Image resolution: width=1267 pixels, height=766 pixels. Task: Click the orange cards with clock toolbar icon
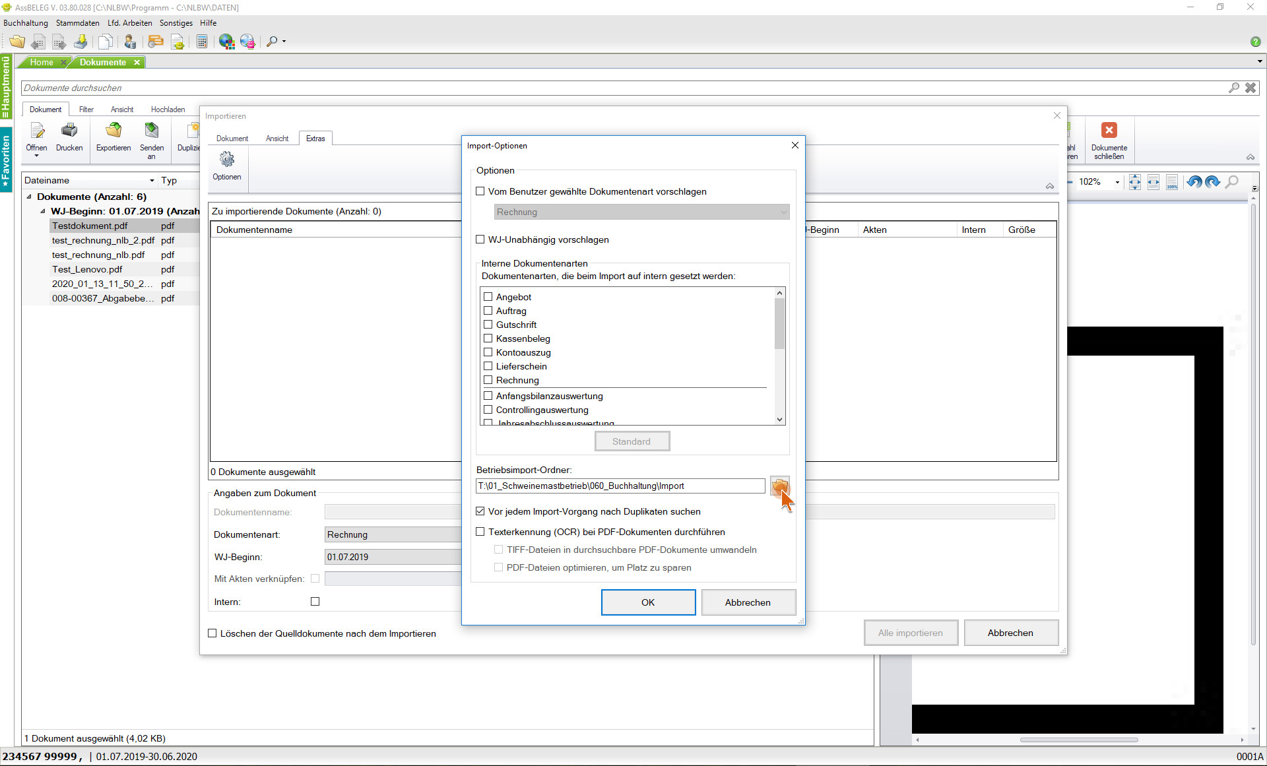[156, 42]
